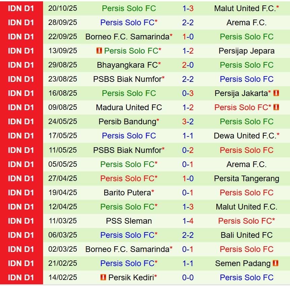The height and width of the screenshot is (287, 290).
Task: Open Bhayangkara FC team page
Action: 127,65
